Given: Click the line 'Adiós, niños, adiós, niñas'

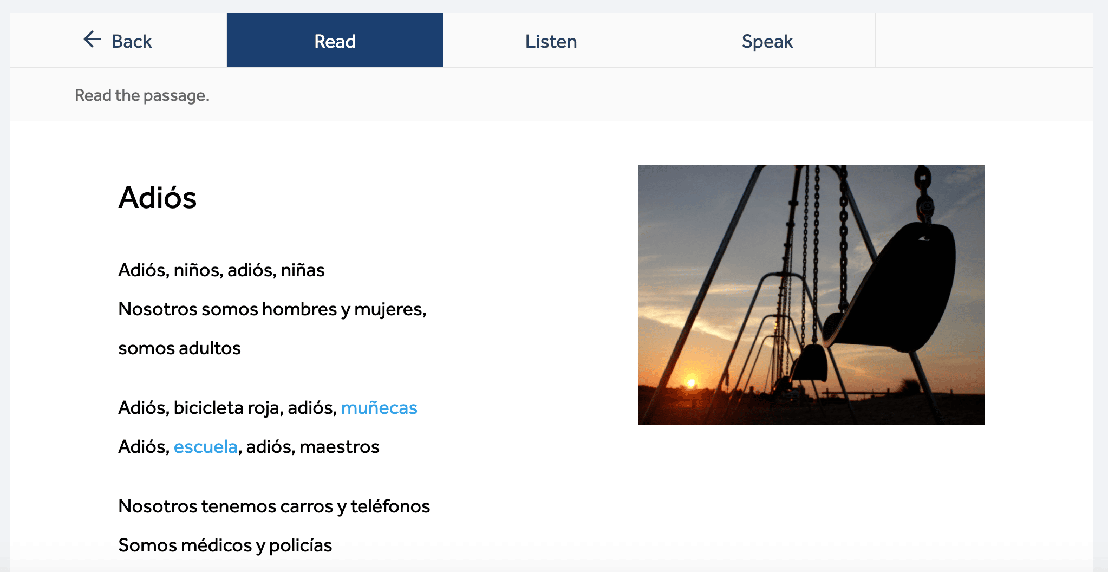Looking at the screenshot, I should point(221,270).
